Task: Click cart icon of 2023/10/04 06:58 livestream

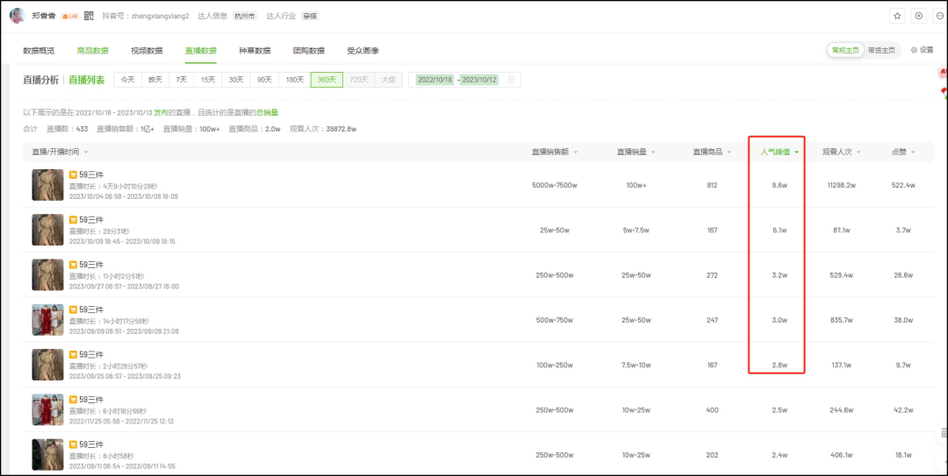Action: (73, 174)
